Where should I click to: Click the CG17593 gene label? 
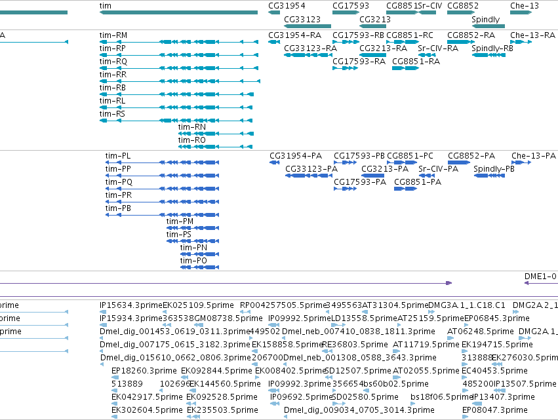pos(351,6)
